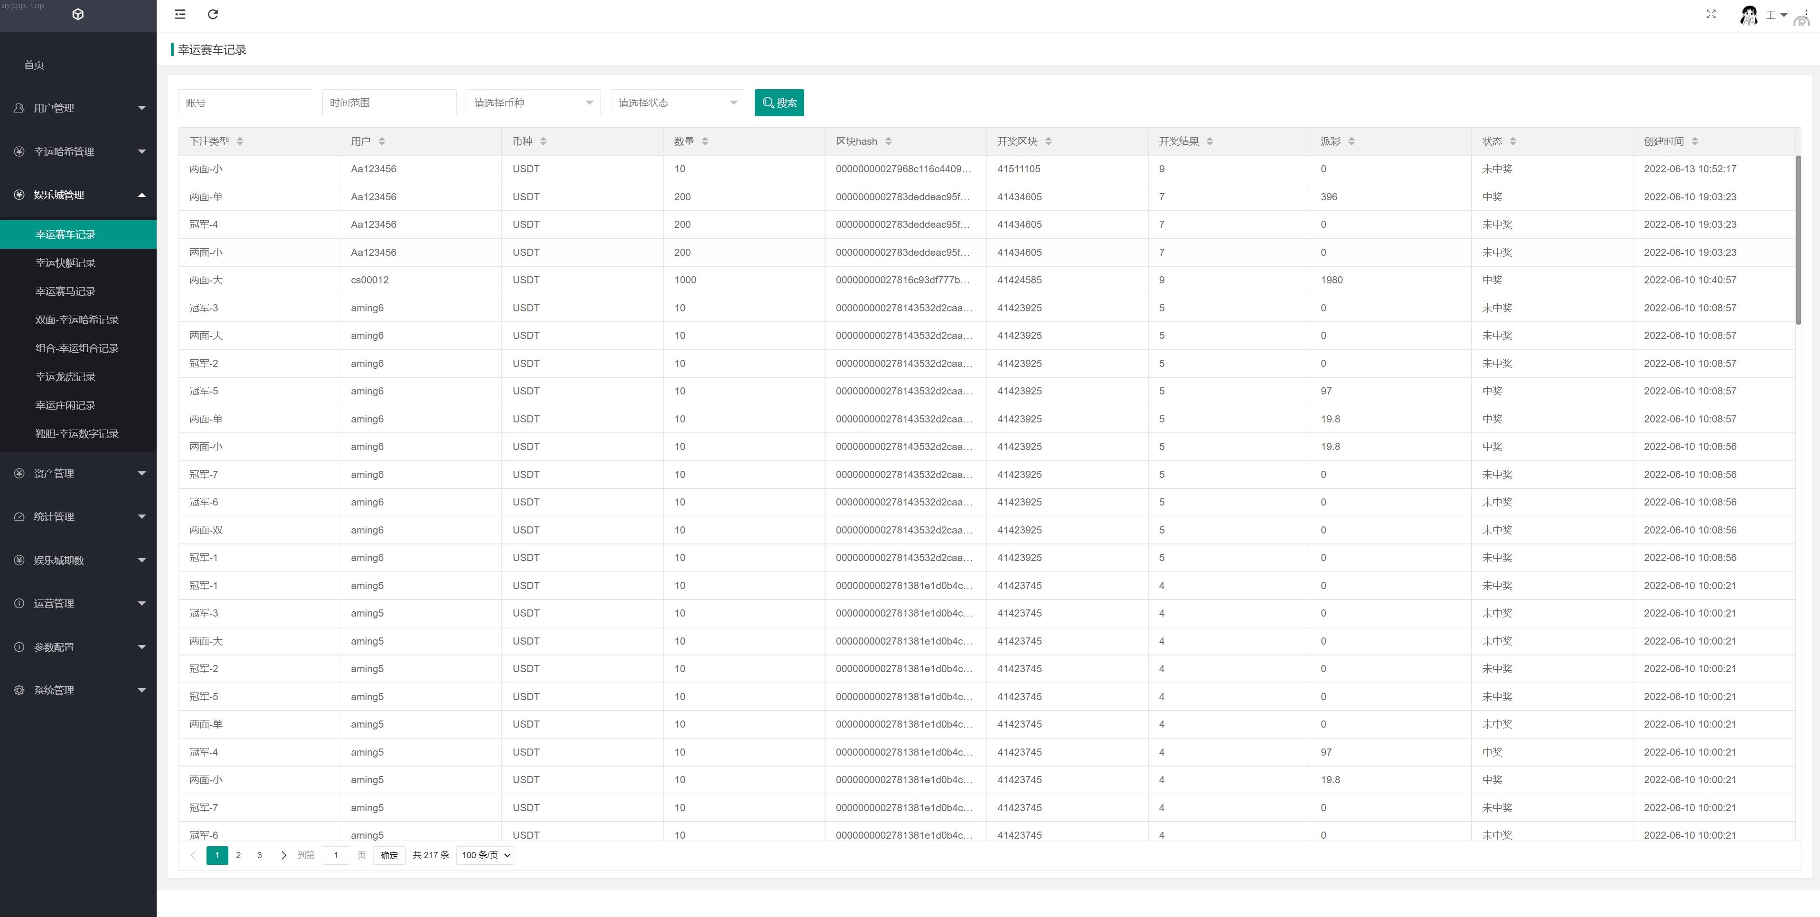Open the 请选择币种 dropdown
Image resolution: width=1820 pixels, height=917 pixels.
534,103
